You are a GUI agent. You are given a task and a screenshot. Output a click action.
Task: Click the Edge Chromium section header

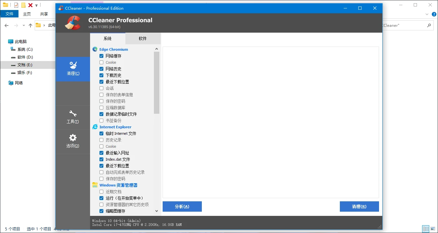click(x=114, y=49)
